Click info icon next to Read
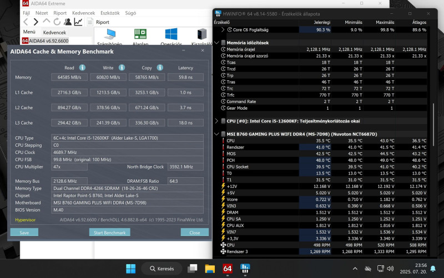This screenshot has height=278, width=444. click(x=82, y=68)
